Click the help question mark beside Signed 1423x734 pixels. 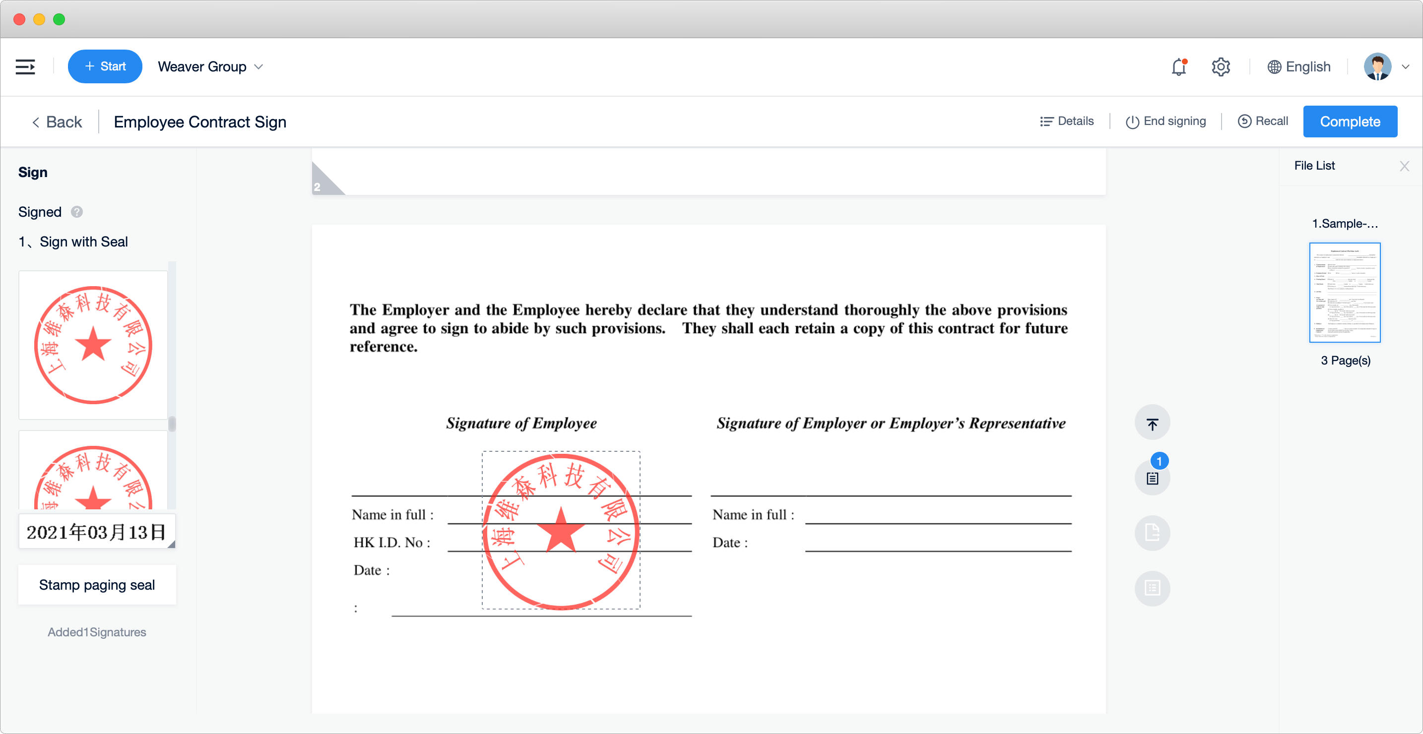point(77,212)
